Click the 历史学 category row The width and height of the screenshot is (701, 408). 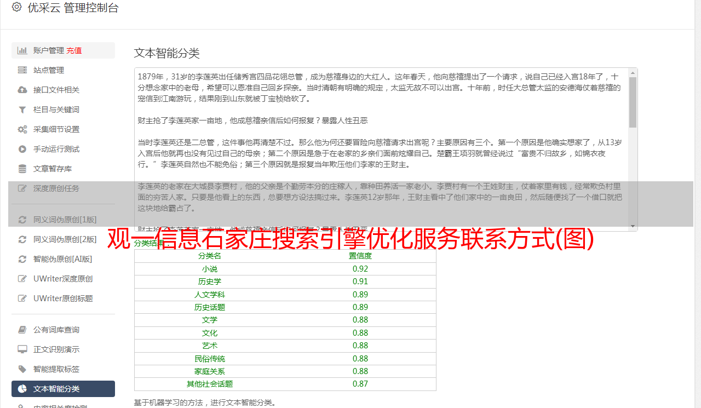285,281
